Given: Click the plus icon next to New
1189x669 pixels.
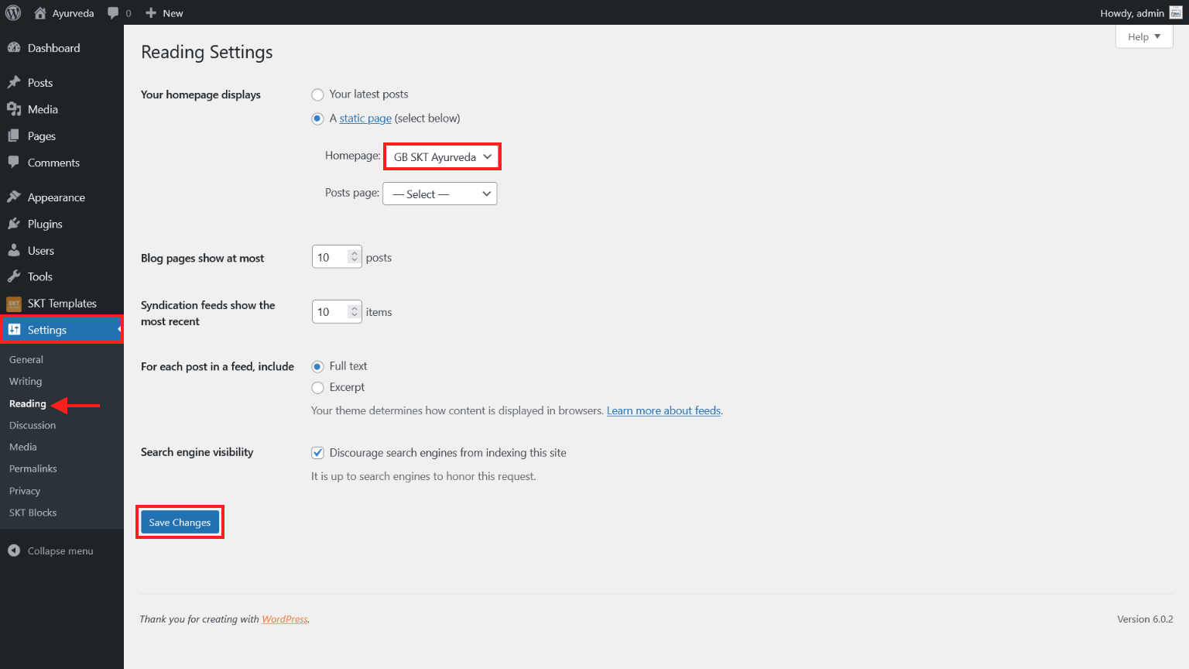Looking at the screenshot, I should pos(151,12).
